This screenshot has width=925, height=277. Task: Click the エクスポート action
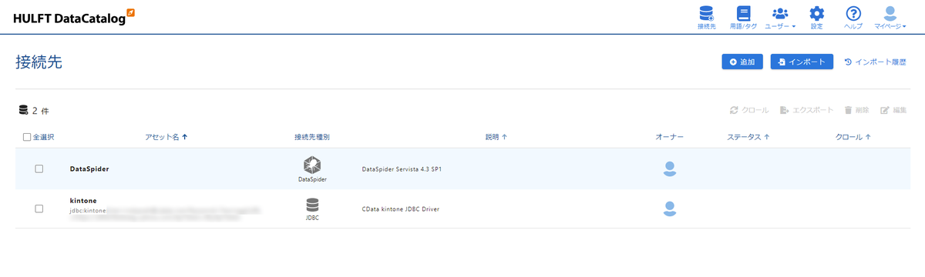[806, 110]
